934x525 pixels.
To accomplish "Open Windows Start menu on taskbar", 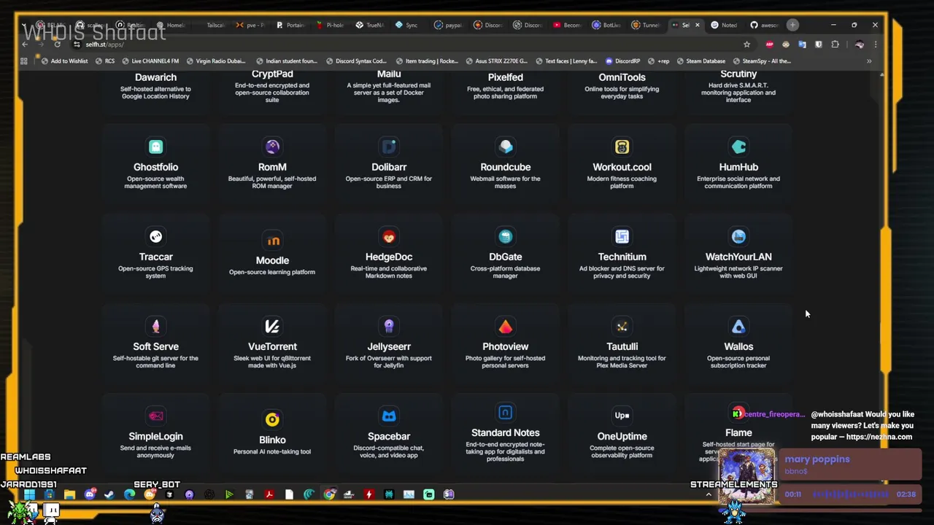I will click(30, 494).
